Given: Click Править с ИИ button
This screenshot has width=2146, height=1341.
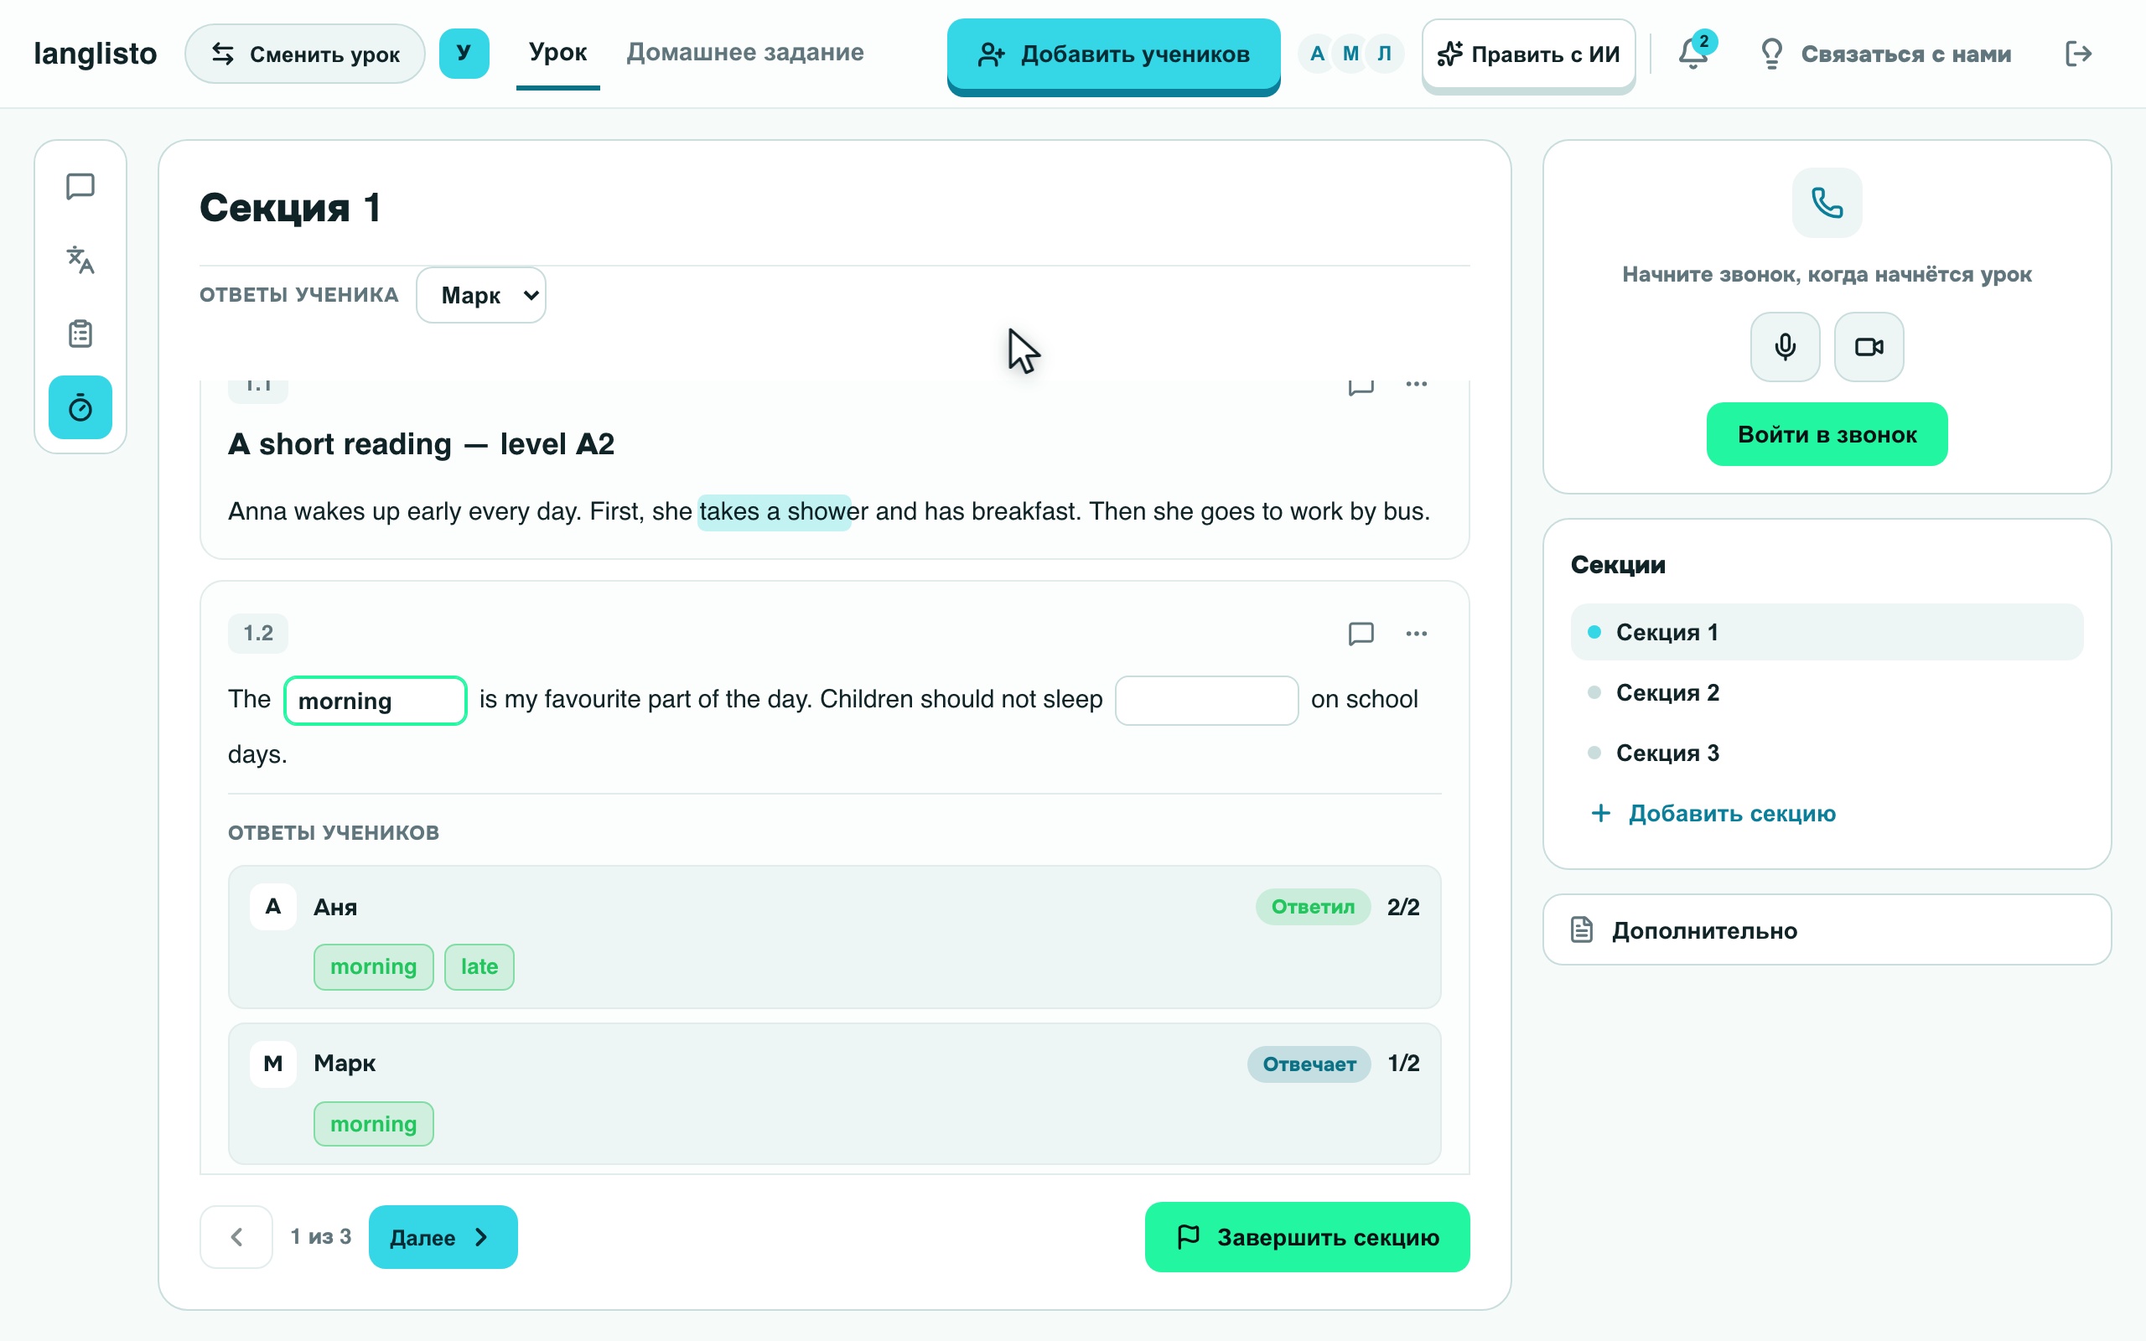Looking at the screenshot, I should click(1528, 54).
